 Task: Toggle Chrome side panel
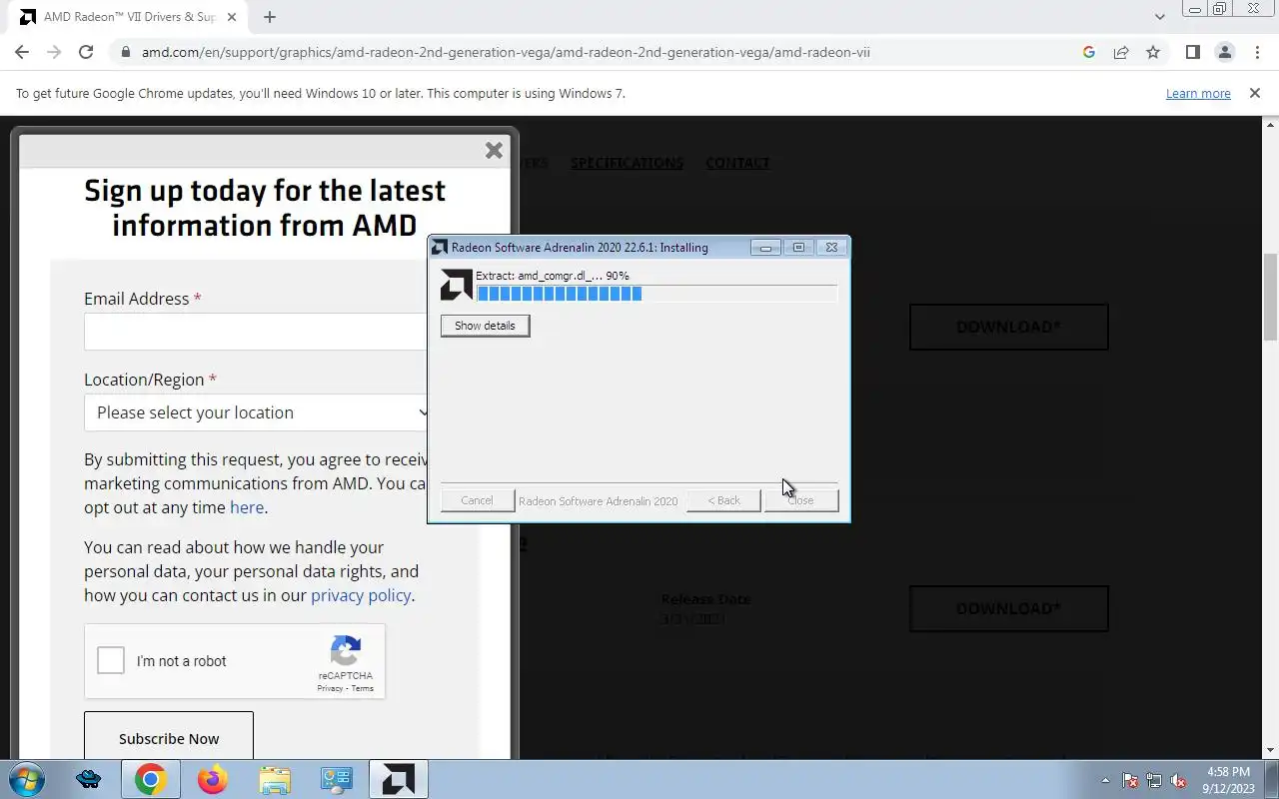pos(1192,52)
